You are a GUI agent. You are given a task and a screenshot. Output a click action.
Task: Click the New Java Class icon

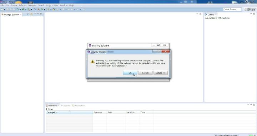coord(42,9)
